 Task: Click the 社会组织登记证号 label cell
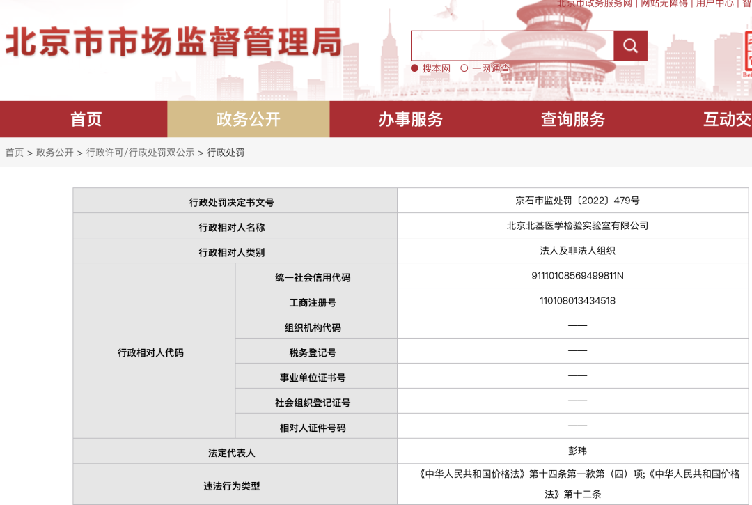(x=317, y=401)
